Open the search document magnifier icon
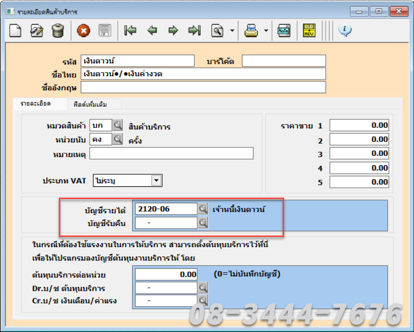The width and height of the screenshot is (414, 332). (x=217, y=31)
